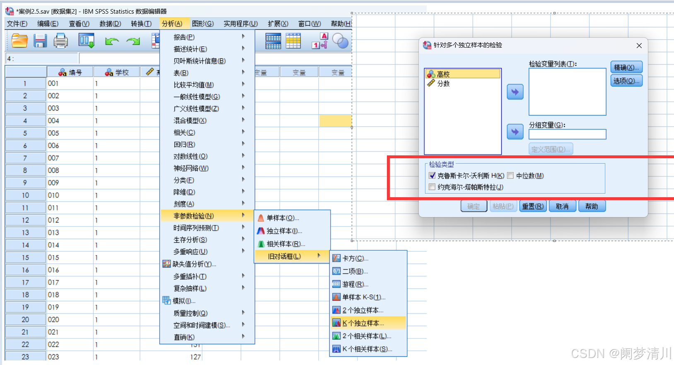Screen dimensions: 674x365
Task: Expand the 一般线性模型(G) submenu
Action: click(x=208, y=97)
